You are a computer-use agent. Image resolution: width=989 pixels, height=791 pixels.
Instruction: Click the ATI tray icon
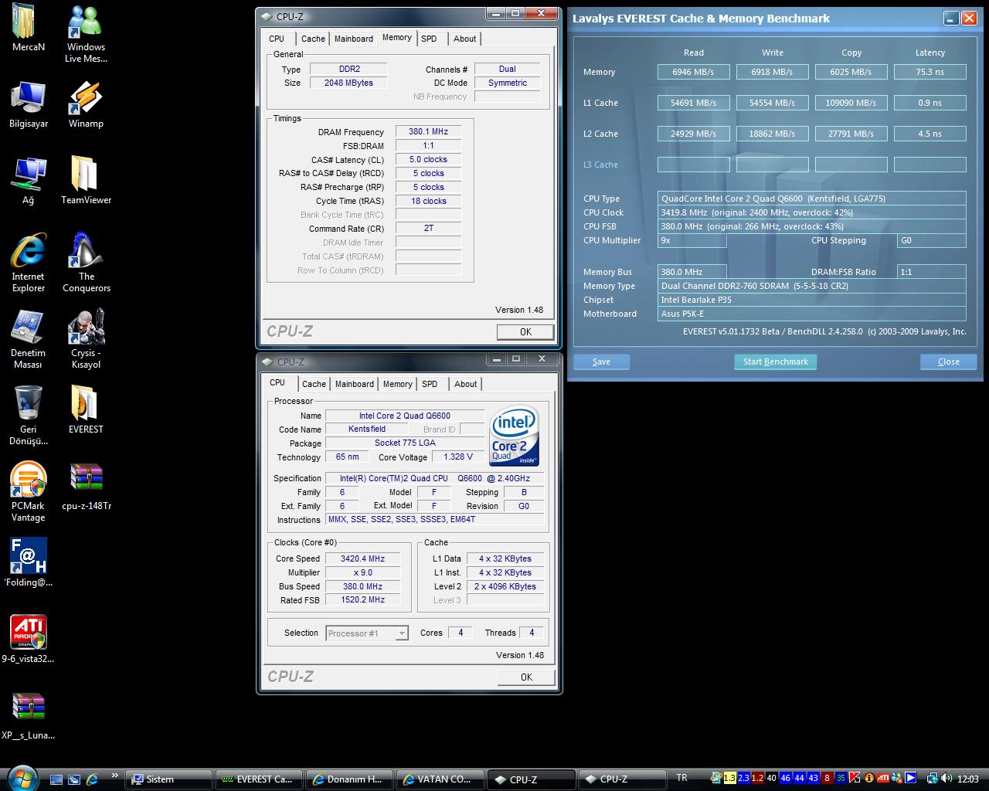tap(882, 778)
